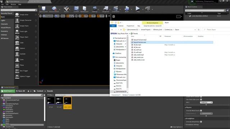Open the Visual Effects category tab
Image resolution: width=230 pixels, height=129 pixels.
(7, 28)
